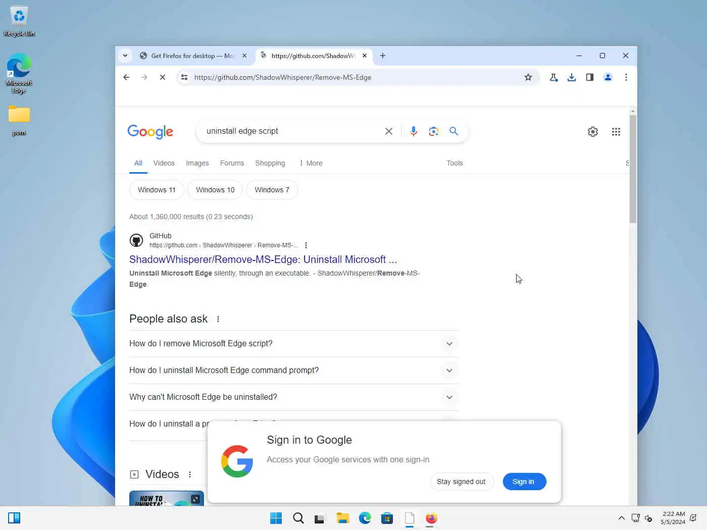
Task: Filter results by Windows 7 chip
Action: tap(272, 190)
